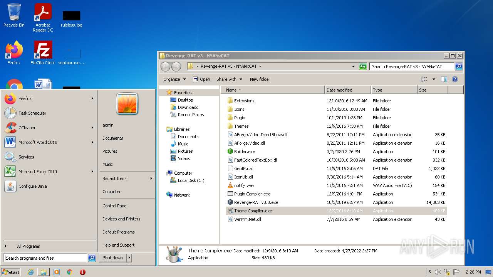Expand Shut down options arrow
Screen dimensions: 493x277
tap(129, 258)
